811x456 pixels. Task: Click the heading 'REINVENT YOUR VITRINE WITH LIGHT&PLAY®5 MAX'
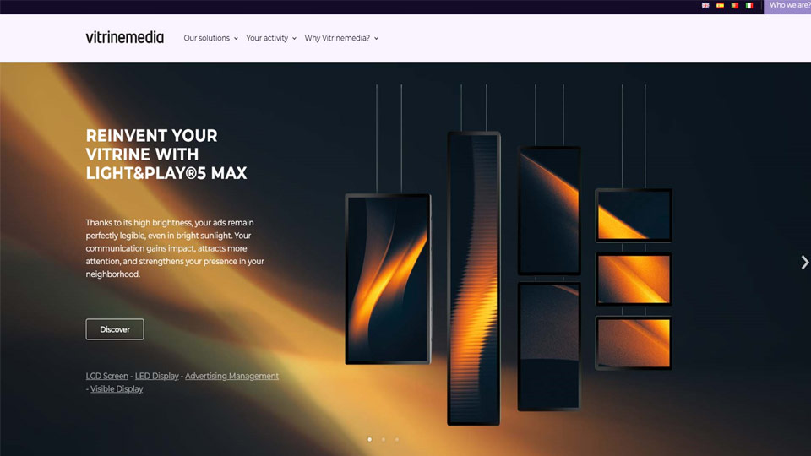point(166,154)
